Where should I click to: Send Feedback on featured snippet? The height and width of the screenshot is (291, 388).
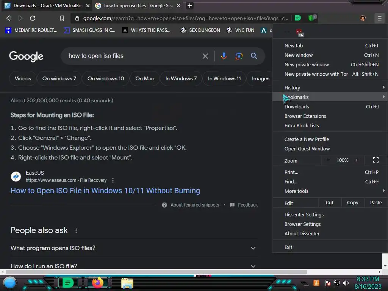click(244, 205)
